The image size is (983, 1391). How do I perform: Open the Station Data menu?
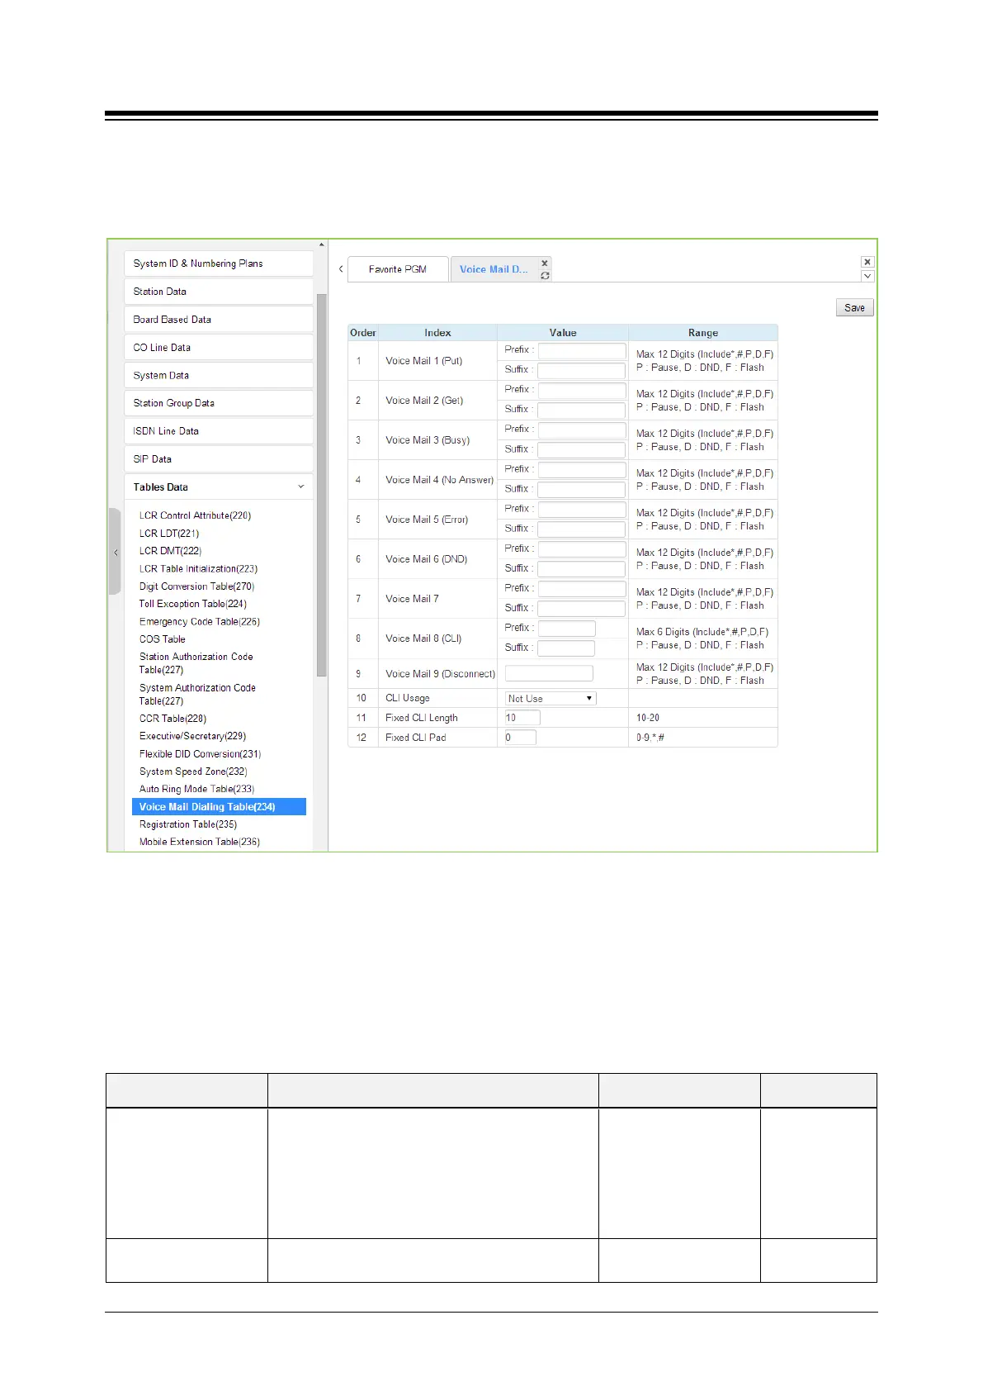pyautogui.click(x=219, y=292)
